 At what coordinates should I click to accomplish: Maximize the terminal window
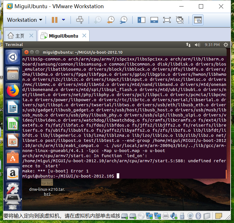coord(37,52)
